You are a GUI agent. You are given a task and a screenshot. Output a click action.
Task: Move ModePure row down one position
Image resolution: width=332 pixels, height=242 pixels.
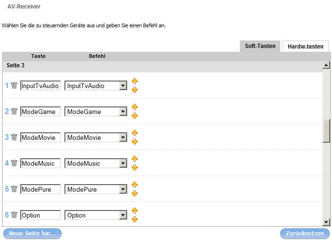pyautogui.click(x=134, y=194)
